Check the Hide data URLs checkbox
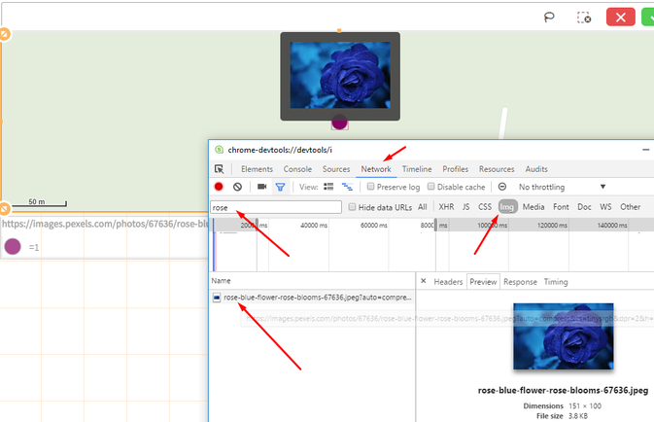The image size is (654, 422). point(352,206)
